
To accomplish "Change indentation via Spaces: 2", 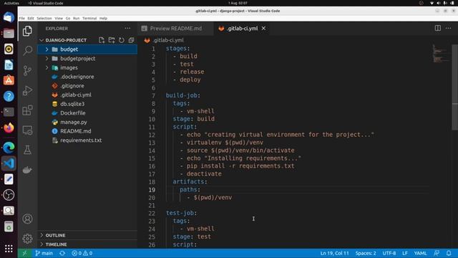I will point(366,253).
